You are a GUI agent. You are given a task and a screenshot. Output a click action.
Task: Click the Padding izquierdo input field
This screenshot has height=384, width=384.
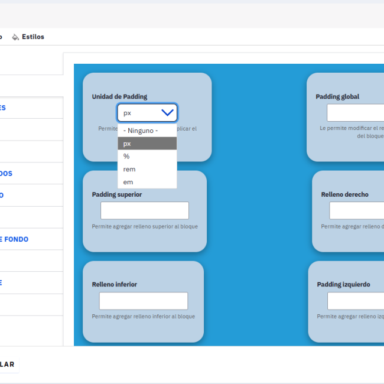[356, 301]
